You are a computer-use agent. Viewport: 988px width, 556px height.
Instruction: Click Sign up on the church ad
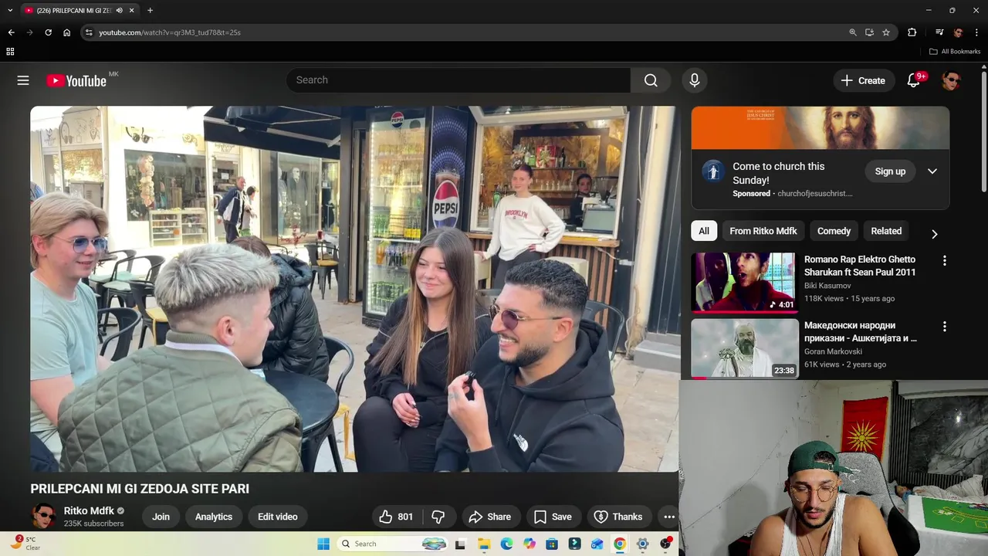point(890,171)
